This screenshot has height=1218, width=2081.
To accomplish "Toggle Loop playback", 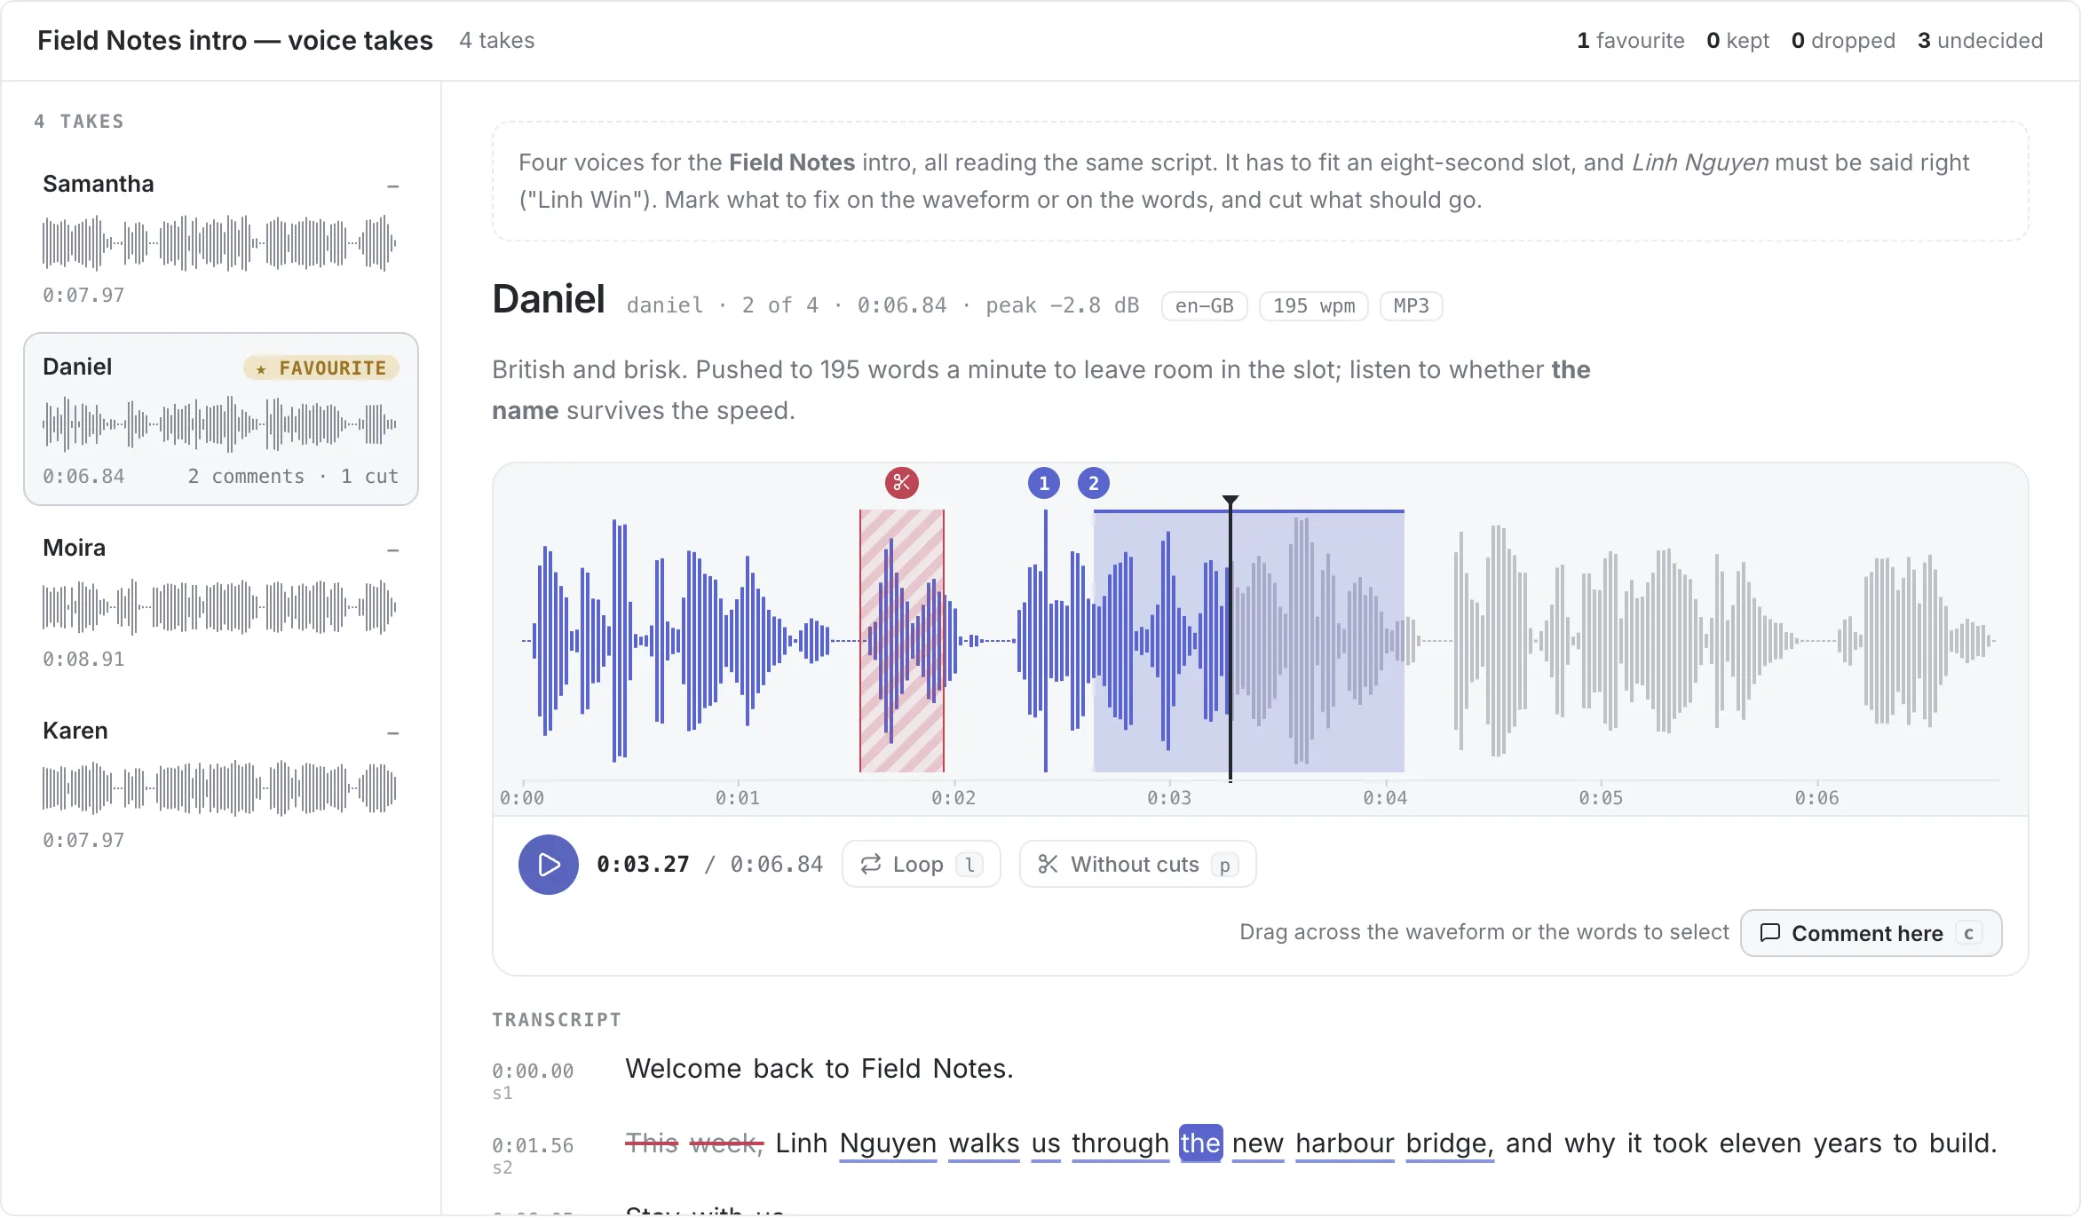I will (x=921, y=865).
